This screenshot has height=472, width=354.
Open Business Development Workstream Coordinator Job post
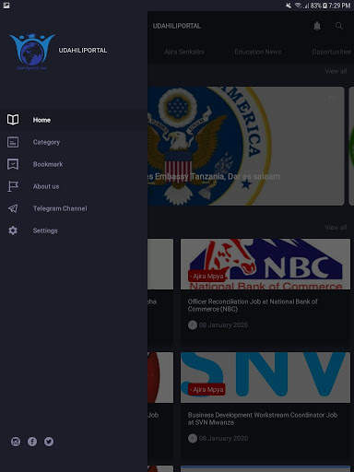pyautogui.click(x=263, y=419)
